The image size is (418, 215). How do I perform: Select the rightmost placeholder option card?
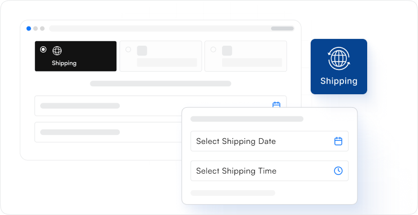[x=246, y=56]
